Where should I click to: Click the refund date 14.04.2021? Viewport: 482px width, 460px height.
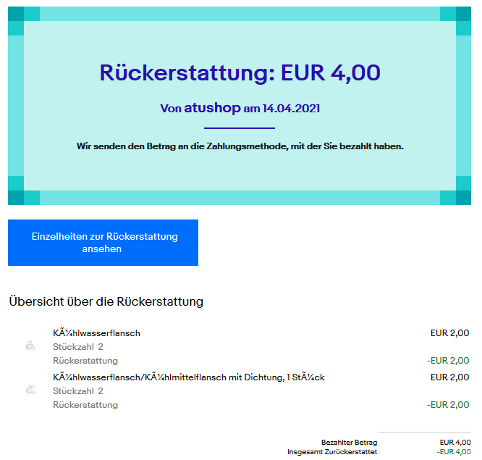291,109
